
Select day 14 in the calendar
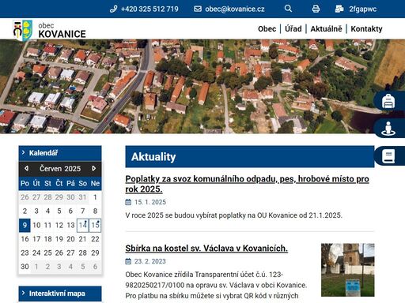point(82,225)
